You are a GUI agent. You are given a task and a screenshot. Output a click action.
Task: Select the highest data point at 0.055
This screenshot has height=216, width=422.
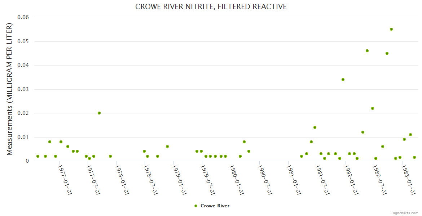click(x=391, y=29)
